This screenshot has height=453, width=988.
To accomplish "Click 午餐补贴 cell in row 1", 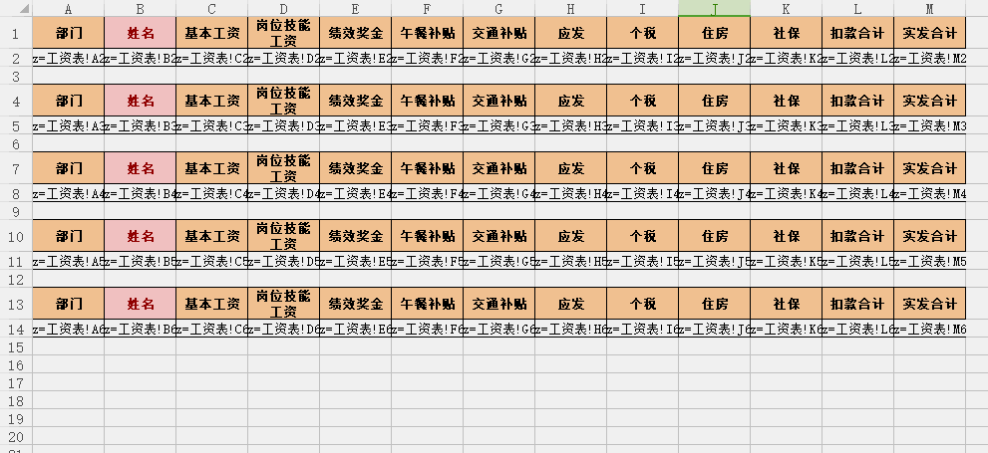I will point(428,33).
